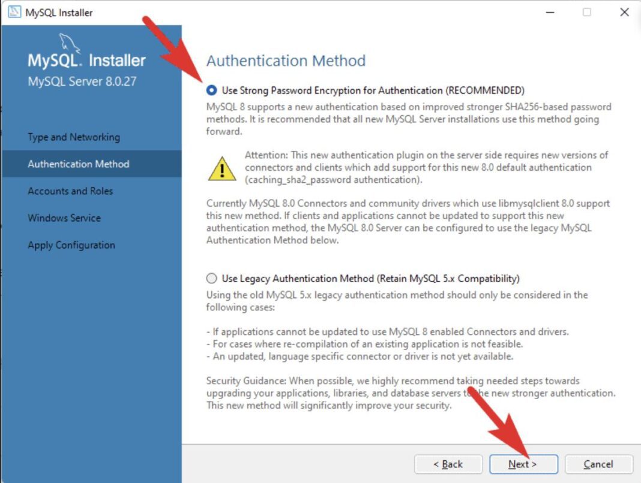This screenshot has width=641, height=483.
Task: Select Use Strong Password Encryption option
Action: tap(211, 90)
